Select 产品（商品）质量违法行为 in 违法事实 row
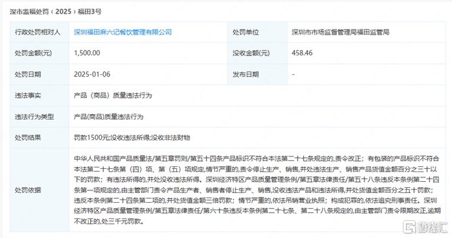 pos(113,96)
